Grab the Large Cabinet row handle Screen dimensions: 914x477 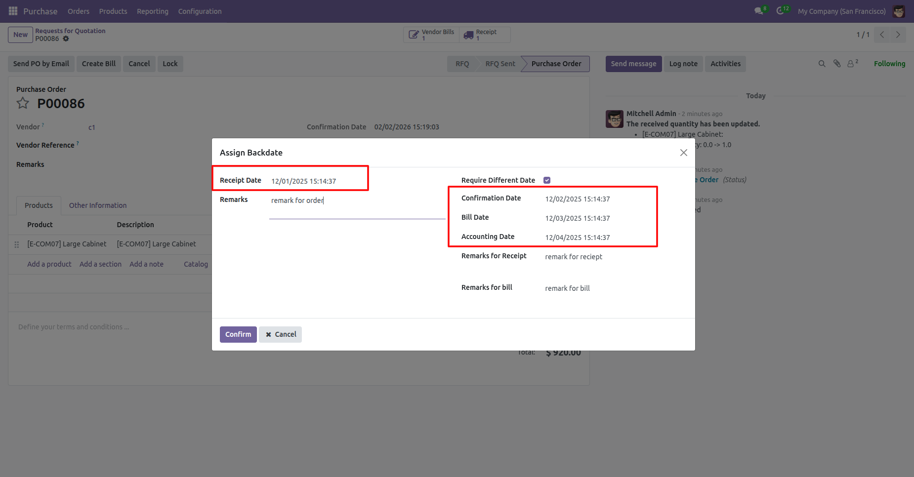click(17, 244)
